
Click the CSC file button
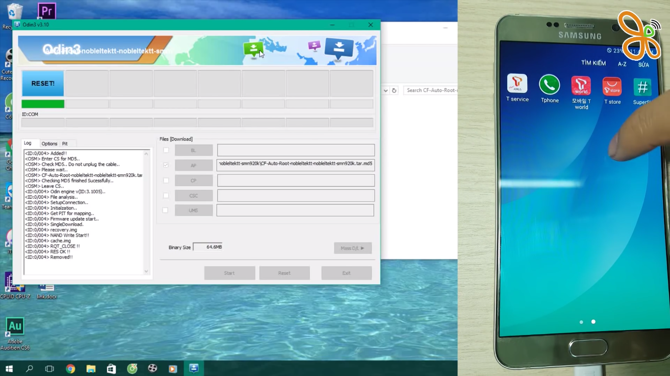pos(194,195)
